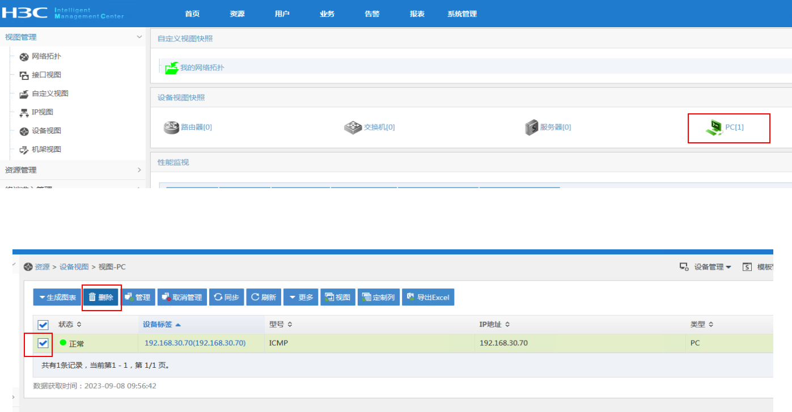Open the 更多 dropdown menu
The image size is (792, 412).
[x=301, y=298]
